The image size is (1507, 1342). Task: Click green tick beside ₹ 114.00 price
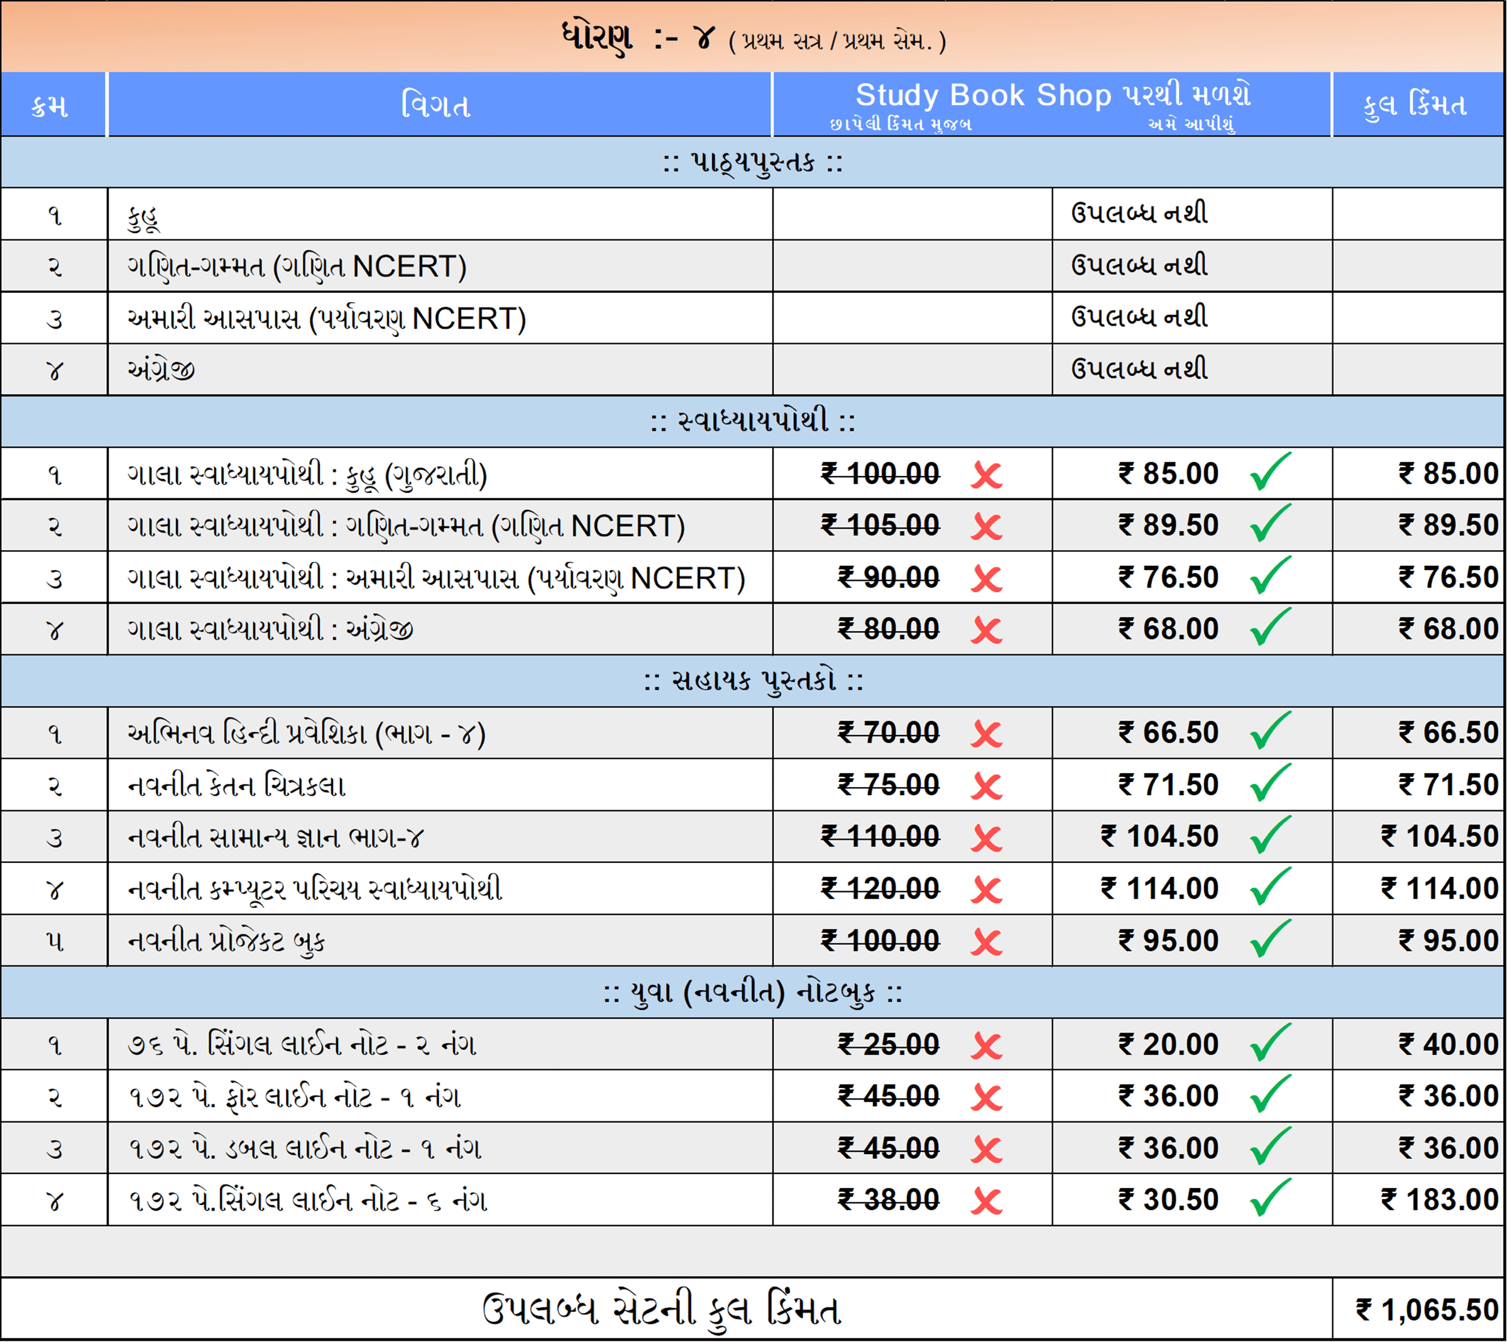[1270, 887]
